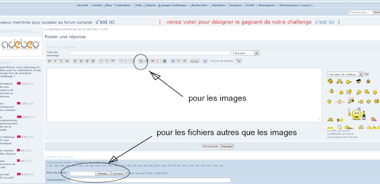Image resolution: width=380 pixels, height=184 pixels.
Task: Insert a code block
Action: (x=127, y=61)
